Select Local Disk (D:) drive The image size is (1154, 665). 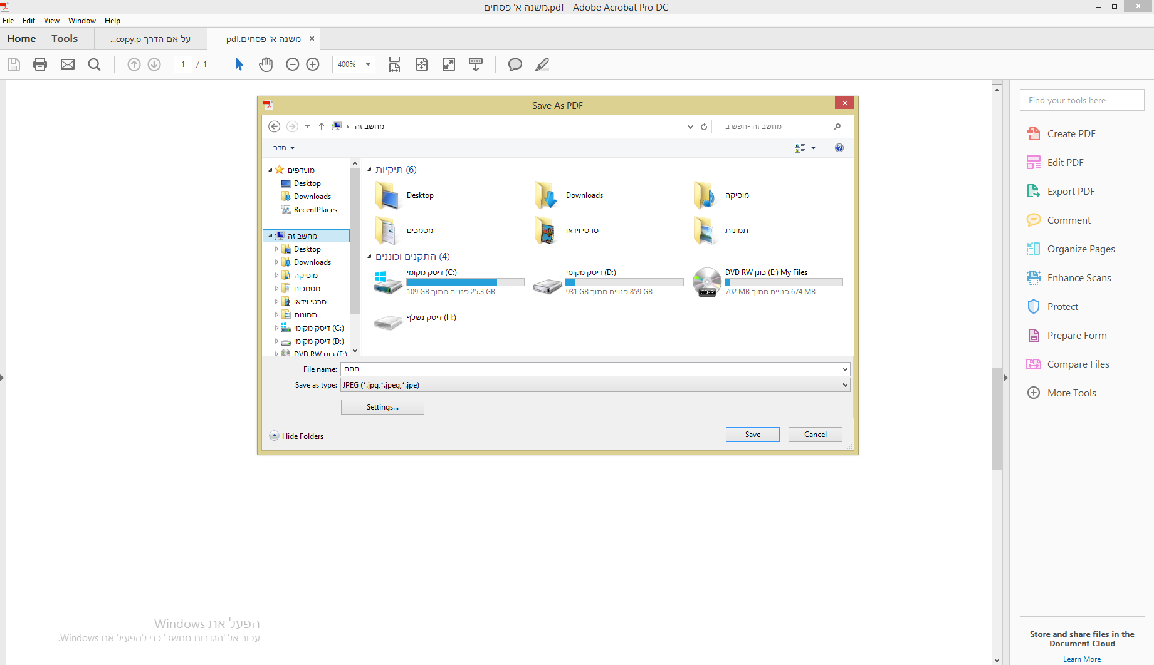tap(609, 282)
